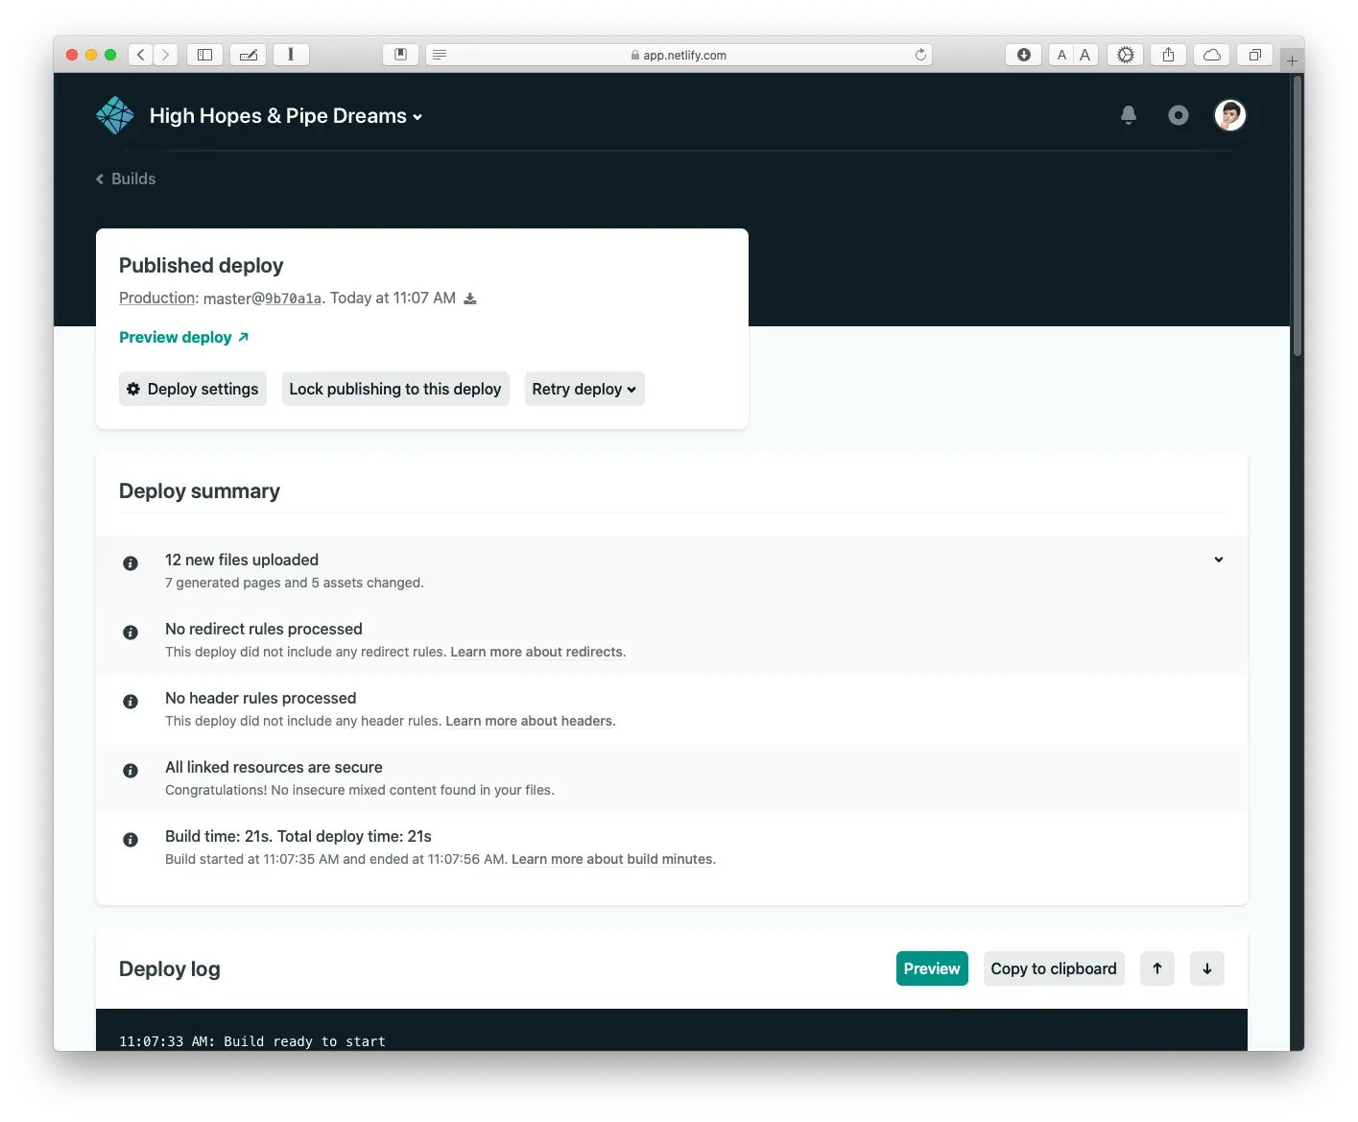
Task: Show Safari downloads
Action: 1024,55
